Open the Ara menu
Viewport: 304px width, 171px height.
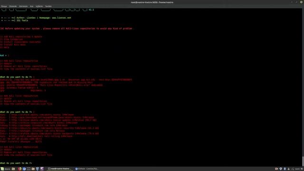pyautogui.click(x=32, y=6)
